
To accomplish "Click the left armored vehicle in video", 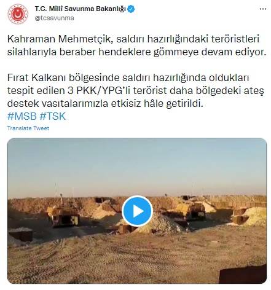I will click(x=64, y=213).
